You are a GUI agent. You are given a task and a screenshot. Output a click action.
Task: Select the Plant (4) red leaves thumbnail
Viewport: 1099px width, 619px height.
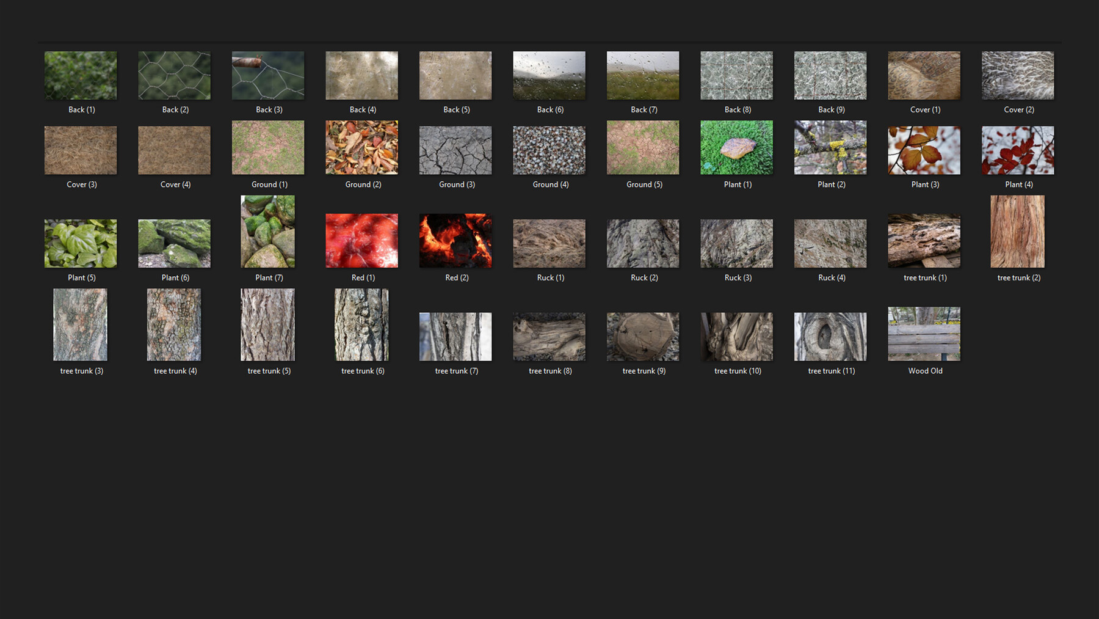[x=1018, y=150]
